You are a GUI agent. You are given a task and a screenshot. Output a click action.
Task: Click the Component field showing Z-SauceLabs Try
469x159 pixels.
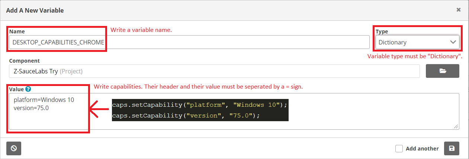coord(214,71)
